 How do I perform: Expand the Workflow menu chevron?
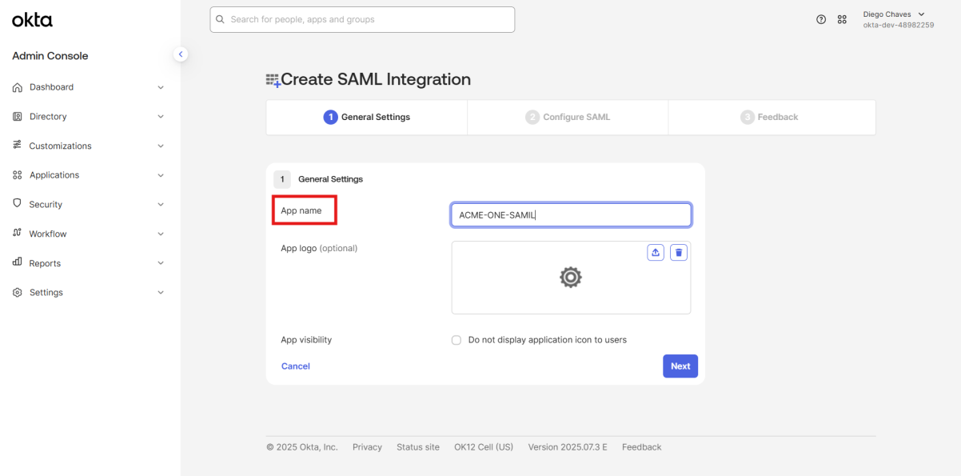coord(161,234)
